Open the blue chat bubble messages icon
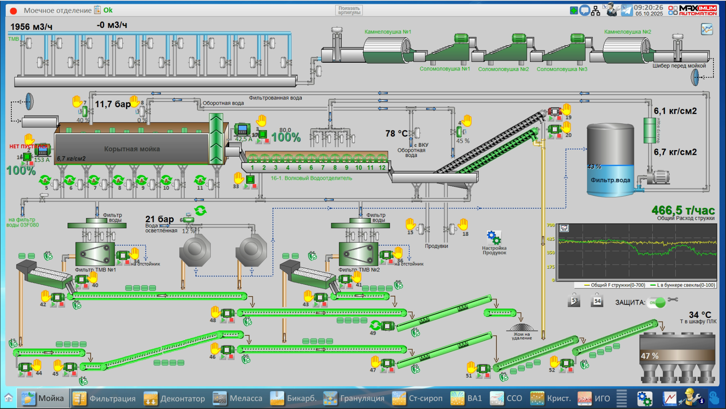 [x=584, y=11]
